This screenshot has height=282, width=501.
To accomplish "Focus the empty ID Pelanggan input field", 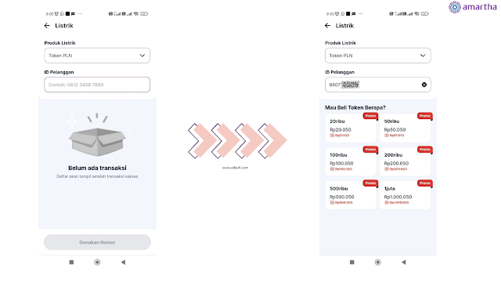I will coord(97,85).
